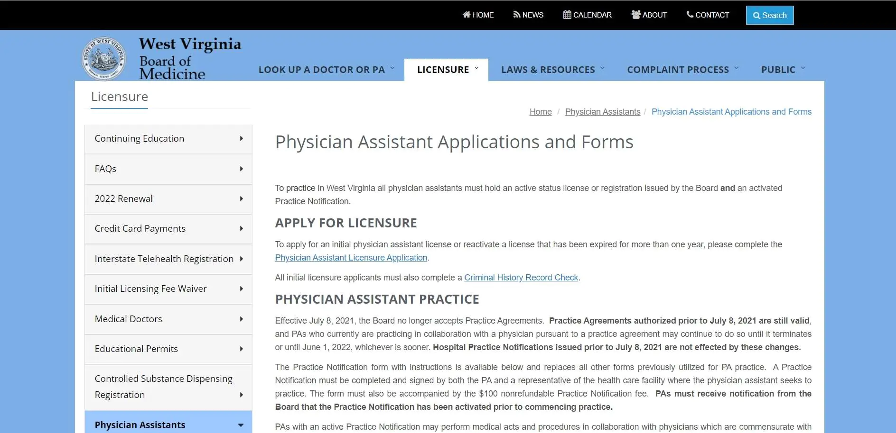Click Home in the breadcrumb trail
Screen dimensions: 896x433
[x=540, y=112]
